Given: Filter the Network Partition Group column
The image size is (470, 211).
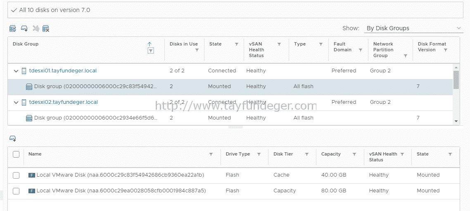Looking at the screenshot, I should click(406, 56).
